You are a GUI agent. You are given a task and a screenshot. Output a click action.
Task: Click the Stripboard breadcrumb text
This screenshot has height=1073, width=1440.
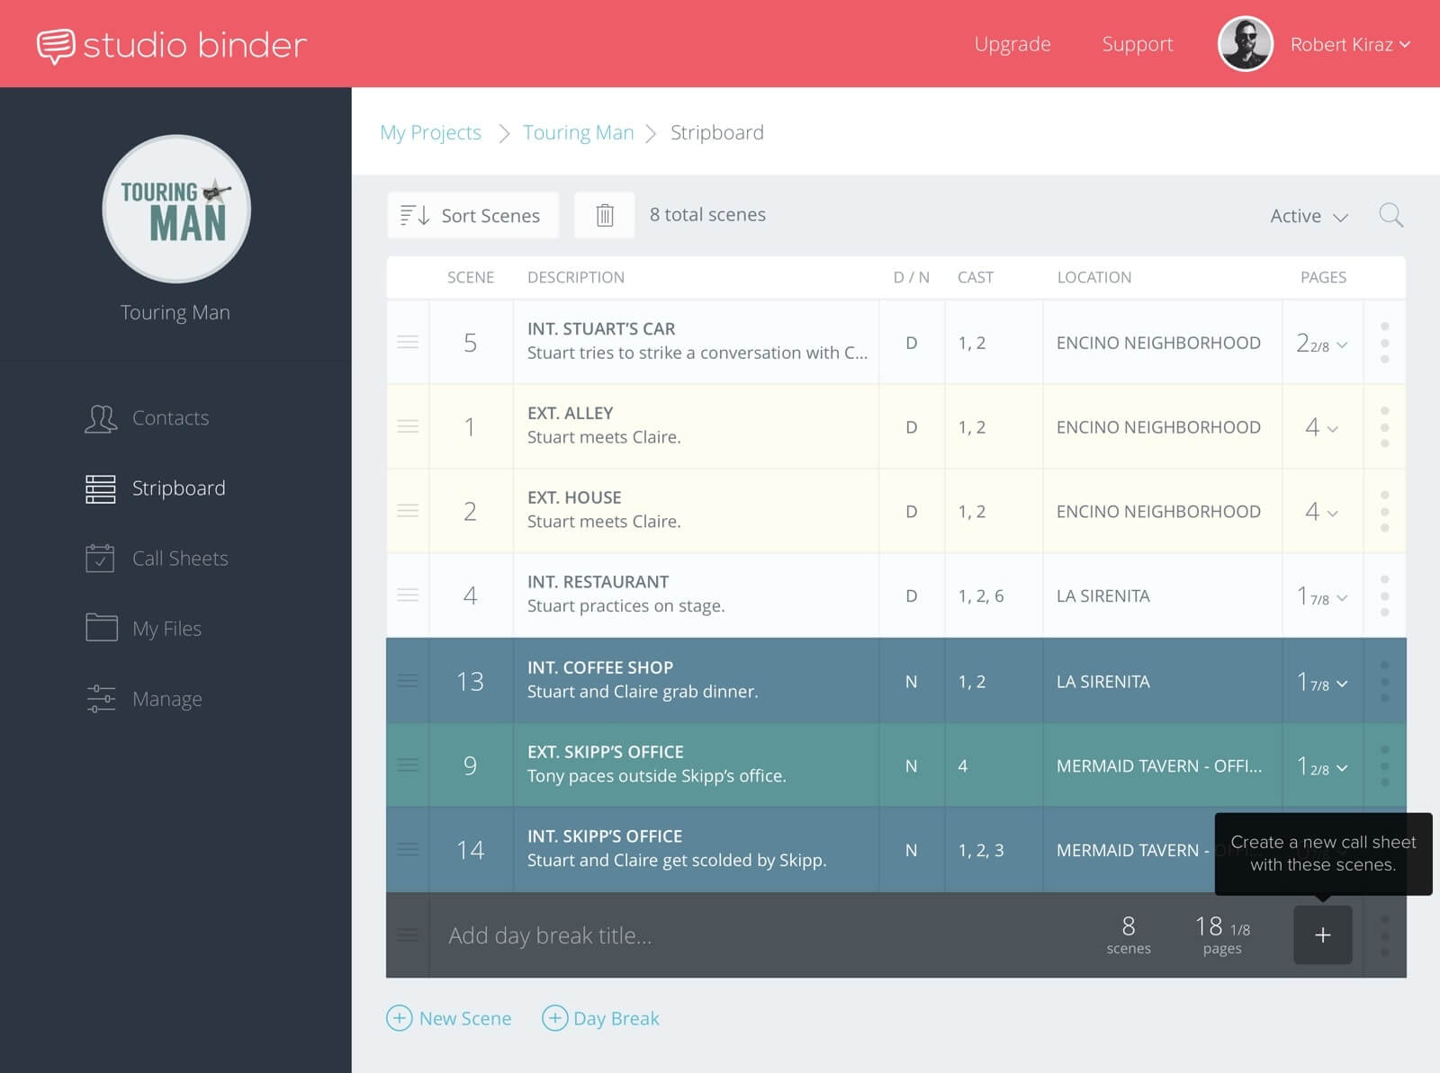click(x=717, y=132)
